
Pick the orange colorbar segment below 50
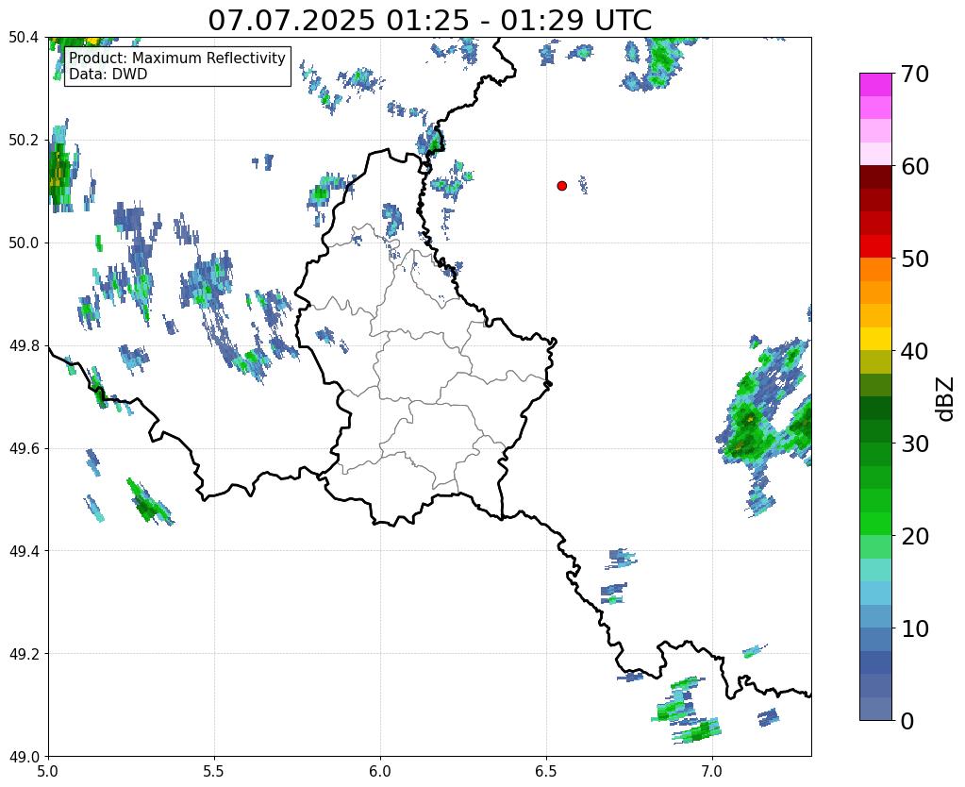pos(875,270)
